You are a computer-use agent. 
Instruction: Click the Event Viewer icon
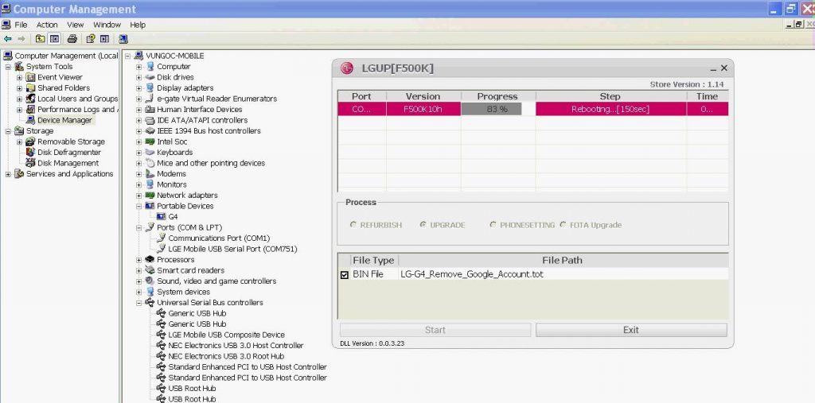pyautogui.click(x=31, y=77)
